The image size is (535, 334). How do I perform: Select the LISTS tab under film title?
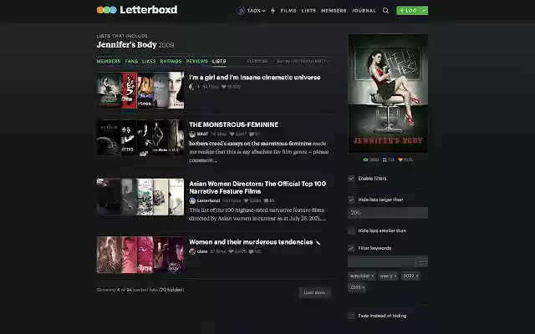click(219, 61)
